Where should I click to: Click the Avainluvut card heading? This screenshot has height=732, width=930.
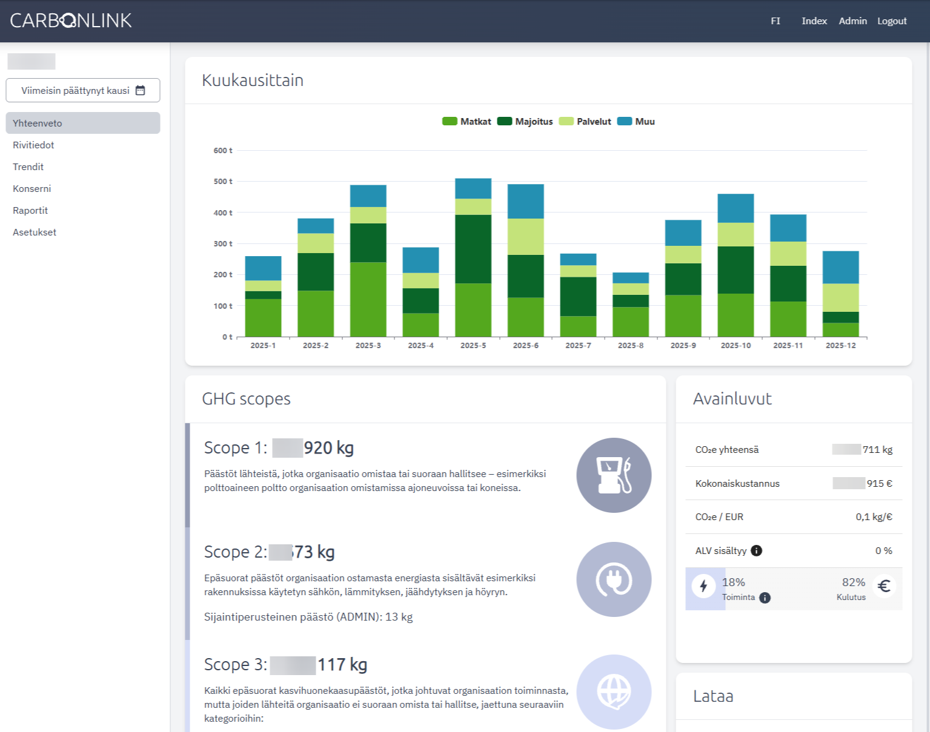click(732, 399)
